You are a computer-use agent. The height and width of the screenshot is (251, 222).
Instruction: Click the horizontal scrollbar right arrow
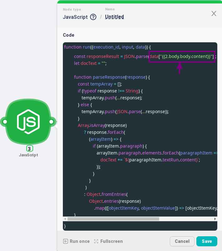[x=215, y=219]
